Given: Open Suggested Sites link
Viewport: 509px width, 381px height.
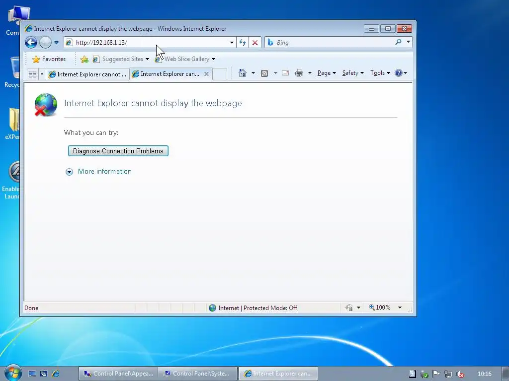Looking at the screenshot, I should coord(118,59).
